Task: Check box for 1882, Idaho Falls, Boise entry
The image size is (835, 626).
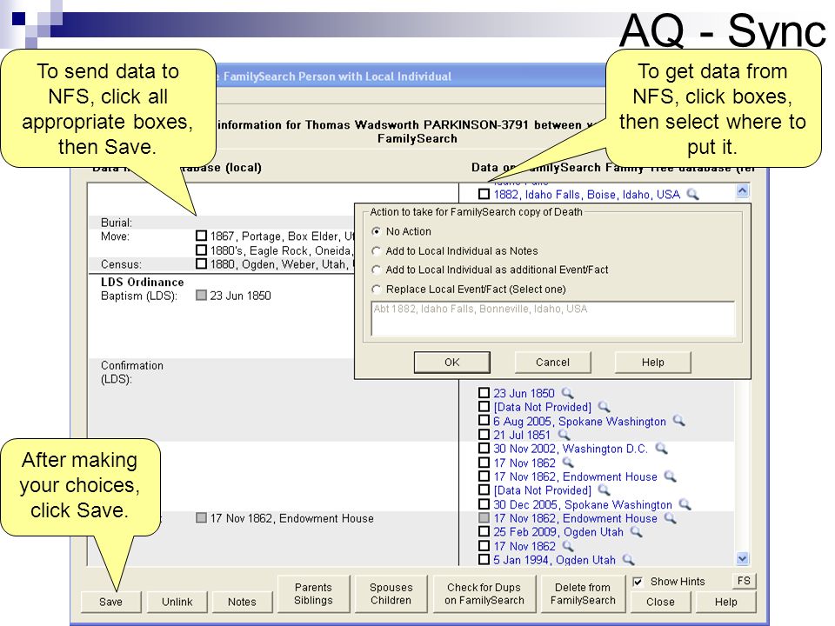Action: pyautogui.click(x=484, y=194)
